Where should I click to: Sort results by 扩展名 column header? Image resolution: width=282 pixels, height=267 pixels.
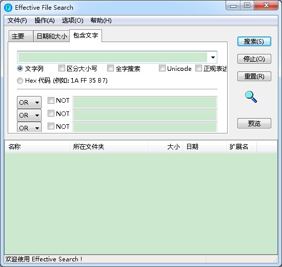click(x=241, y=147)
